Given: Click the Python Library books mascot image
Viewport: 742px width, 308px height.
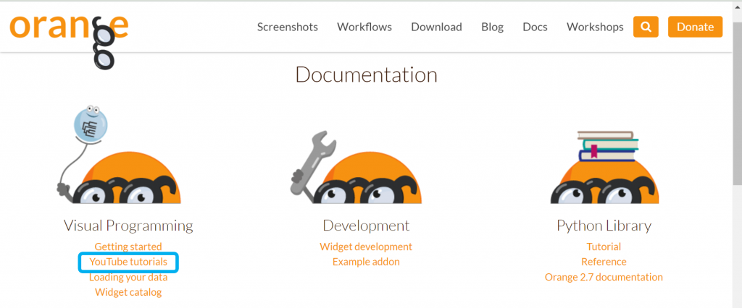Looking at the screenshot, I should (x=604, y=167).
